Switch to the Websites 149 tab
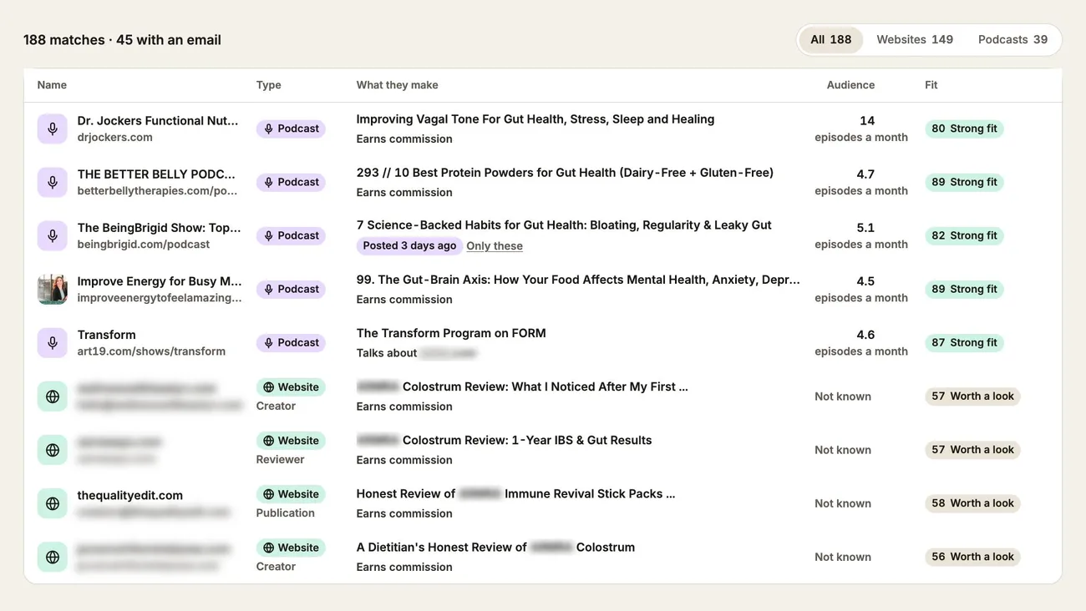 [x=915, y=39]
